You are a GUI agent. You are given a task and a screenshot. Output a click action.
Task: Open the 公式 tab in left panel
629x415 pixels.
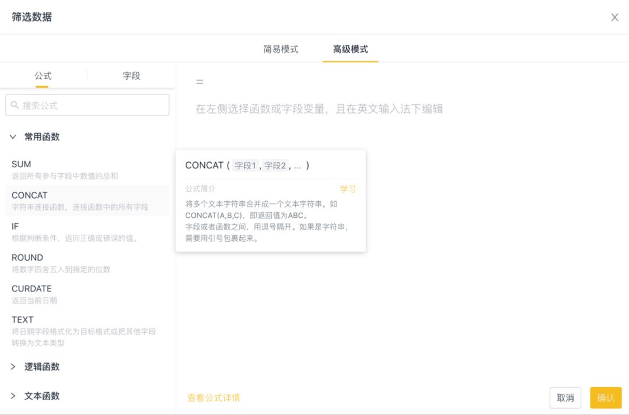[x=43, y=76]
